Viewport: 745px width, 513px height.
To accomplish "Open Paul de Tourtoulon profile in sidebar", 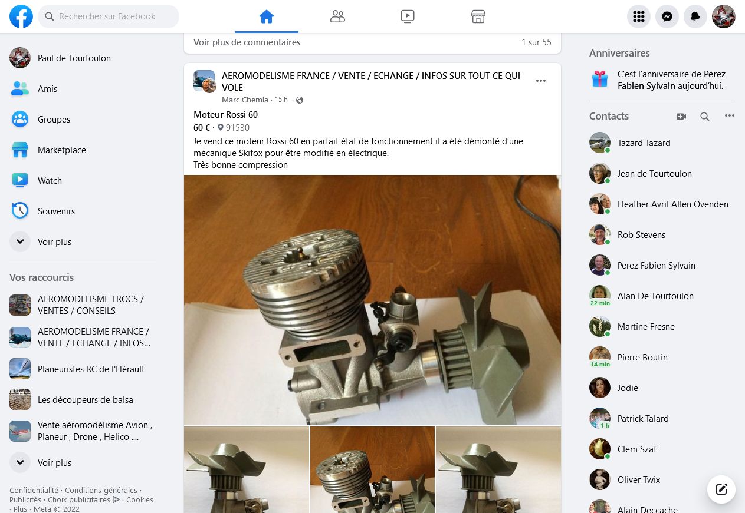I will pyautogui.click(x=83, y=58).
